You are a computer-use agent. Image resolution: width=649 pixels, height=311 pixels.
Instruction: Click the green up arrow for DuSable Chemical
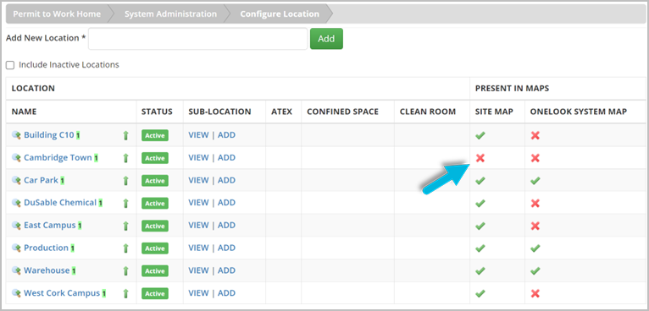point(126,203)
